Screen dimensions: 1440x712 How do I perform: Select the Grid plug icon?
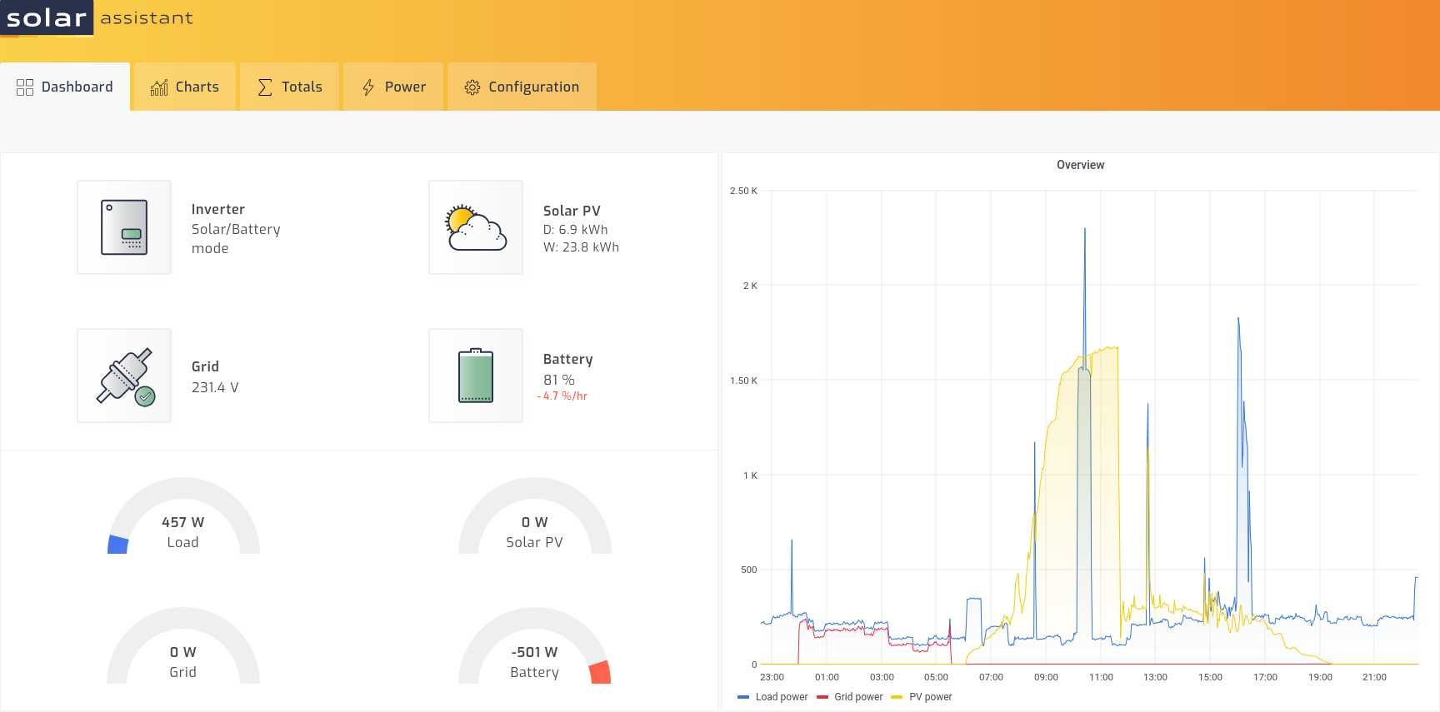(124, 376)
